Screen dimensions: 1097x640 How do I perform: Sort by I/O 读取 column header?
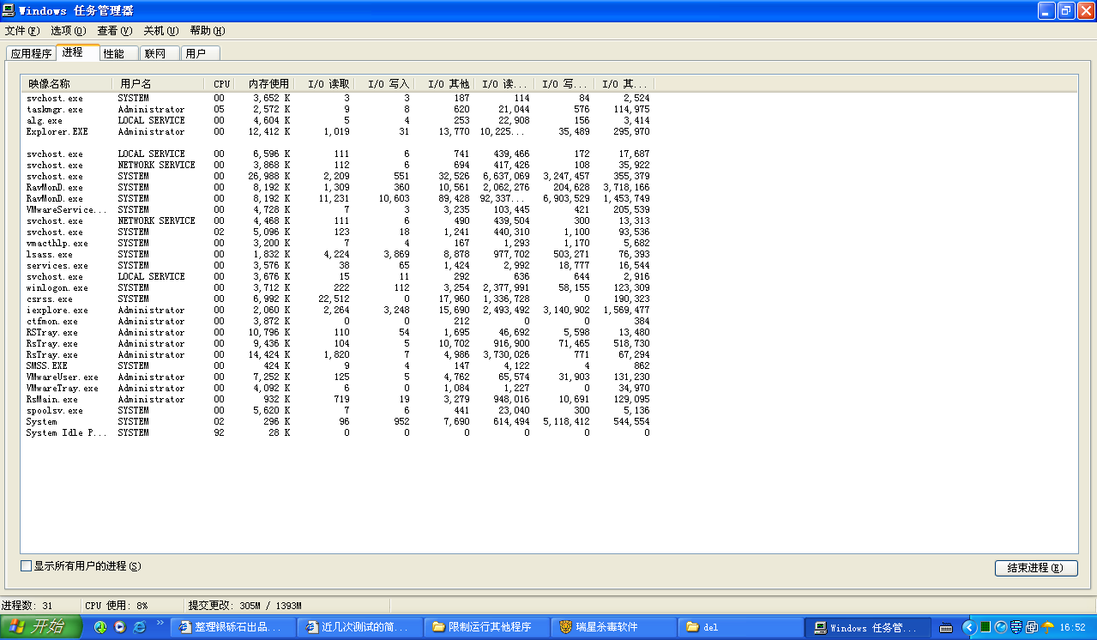coord(323,83)
